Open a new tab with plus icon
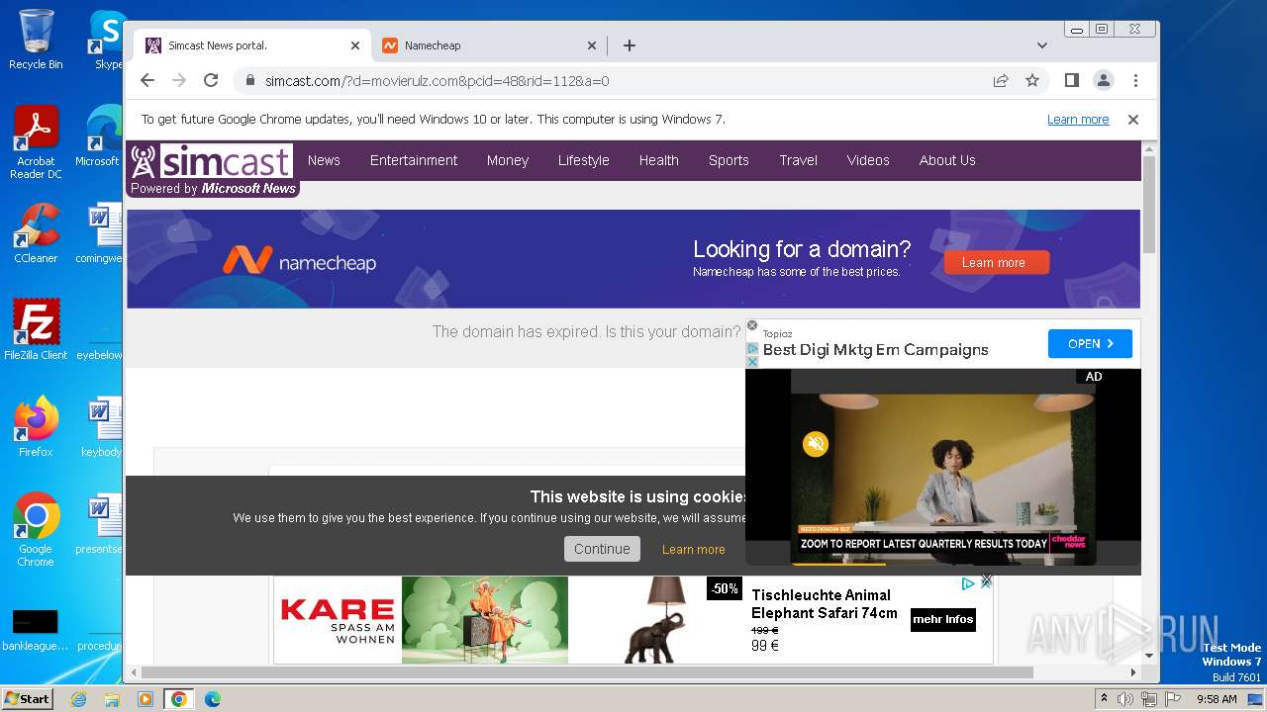 (x=629, y=45)
